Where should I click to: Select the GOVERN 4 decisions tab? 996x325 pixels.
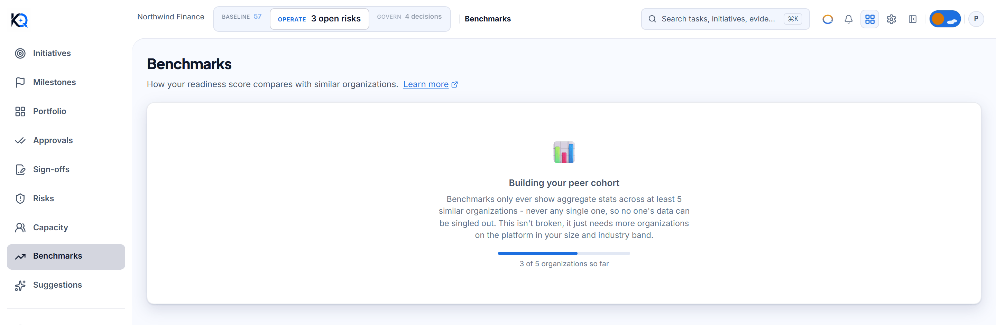point(409,17)
